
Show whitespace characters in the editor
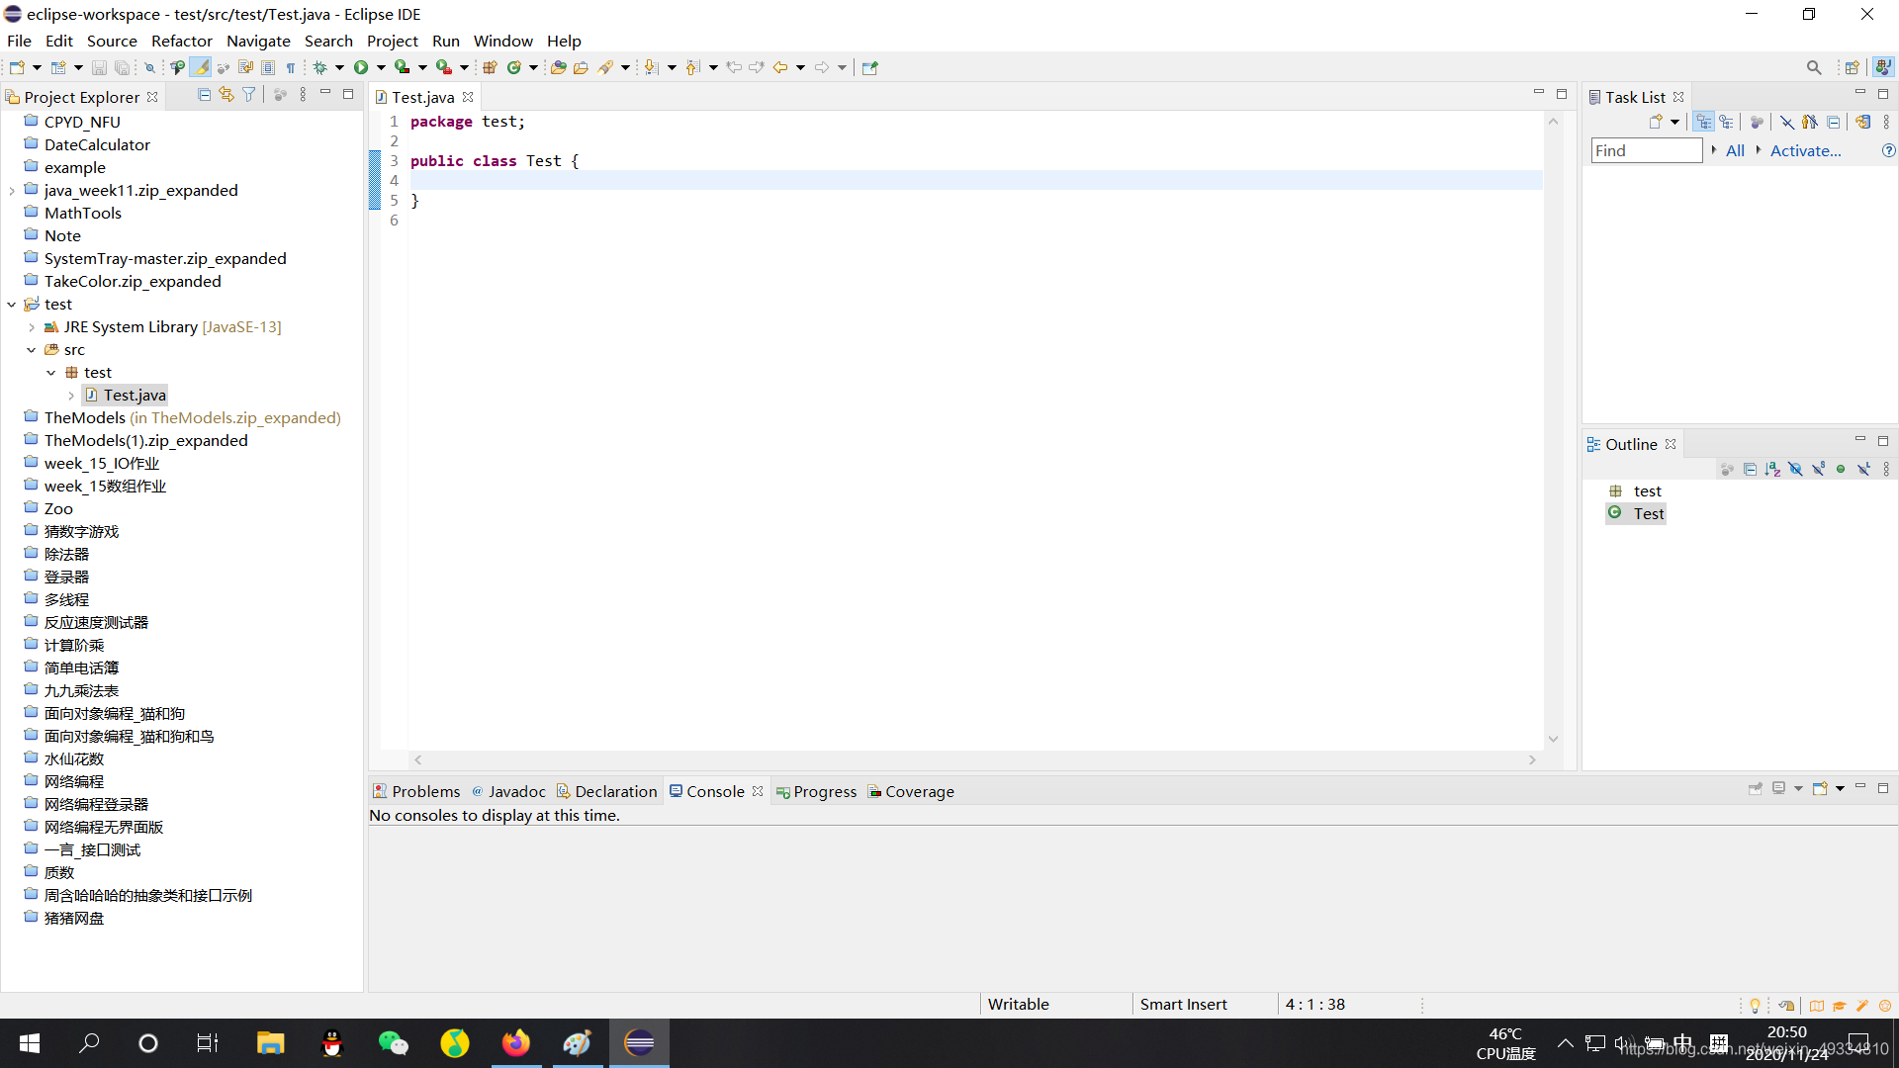[291, 66]
